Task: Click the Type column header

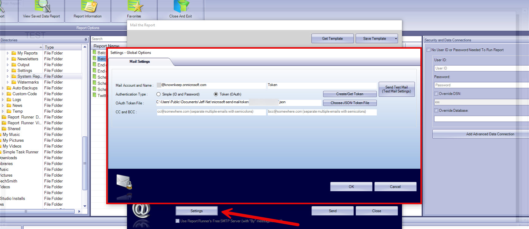Action: click(49, 47)
